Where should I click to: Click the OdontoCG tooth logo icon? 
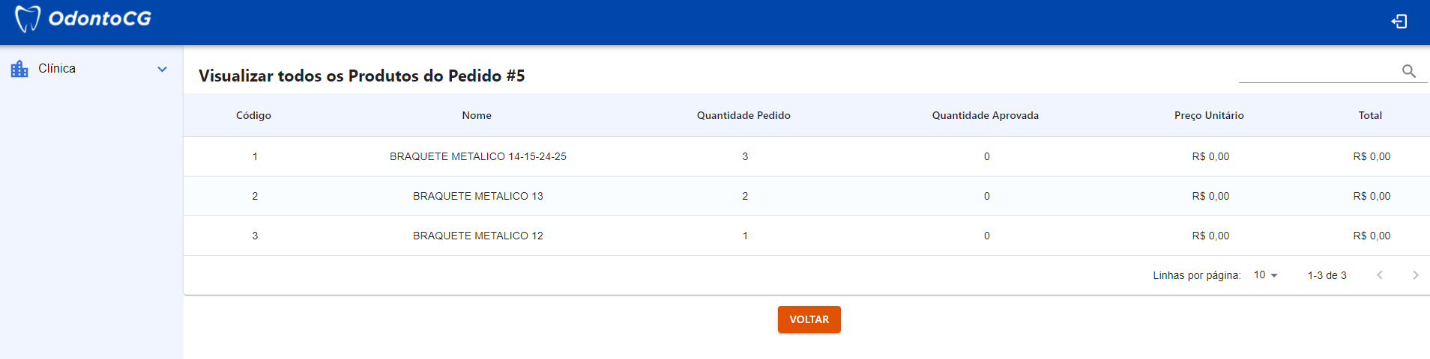click(28, 19)
